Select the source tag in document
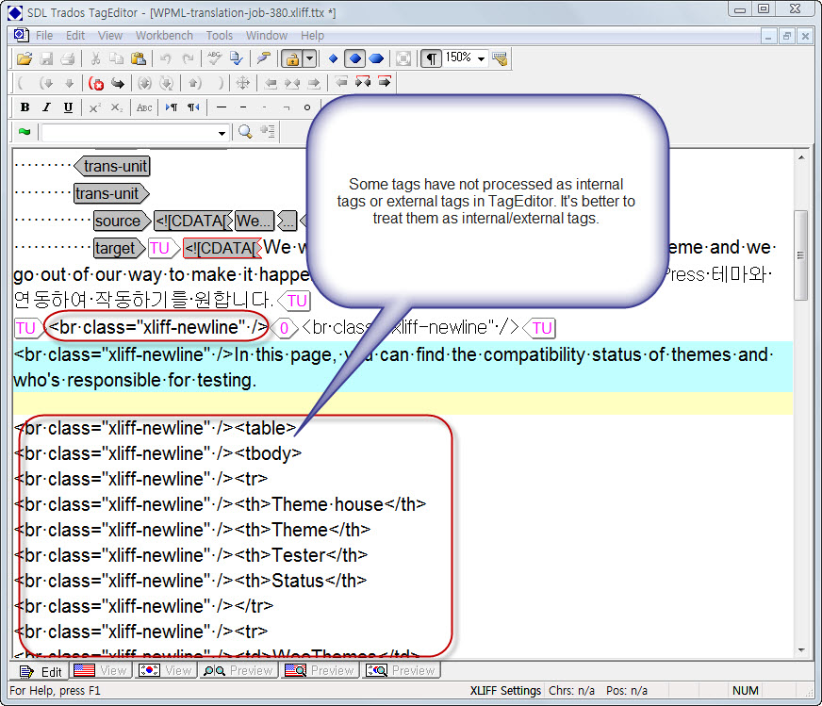The image size is (822, 706). (123, 221)
